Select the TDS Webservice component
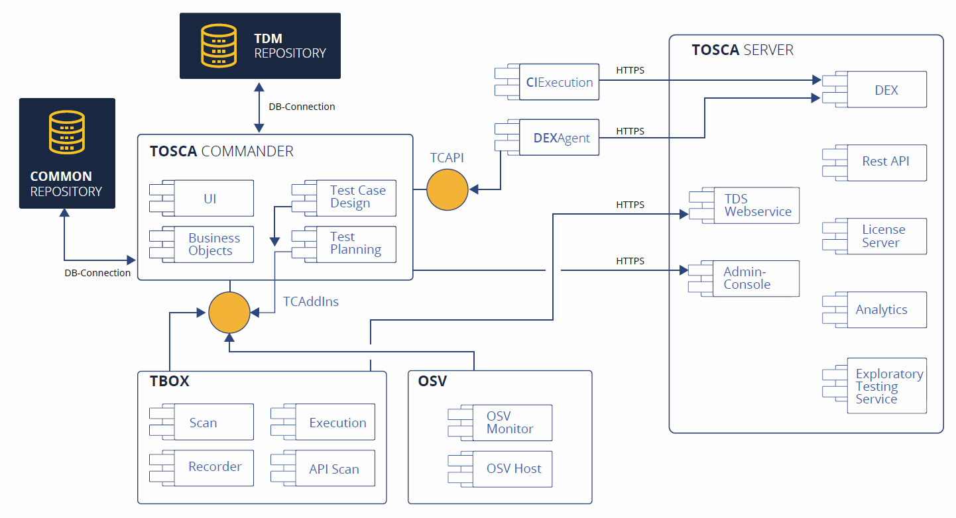The image size is (956, 518). tap(744, 205)
